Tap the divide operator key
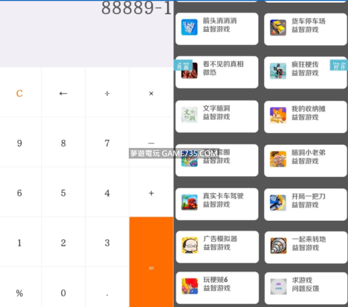This screenshot has height=307, width=348. point(107,94)
